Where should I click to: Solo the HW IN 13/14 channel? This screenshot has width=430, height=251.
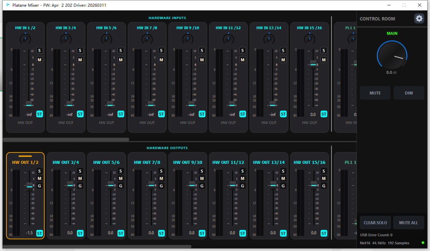(283, 51)
